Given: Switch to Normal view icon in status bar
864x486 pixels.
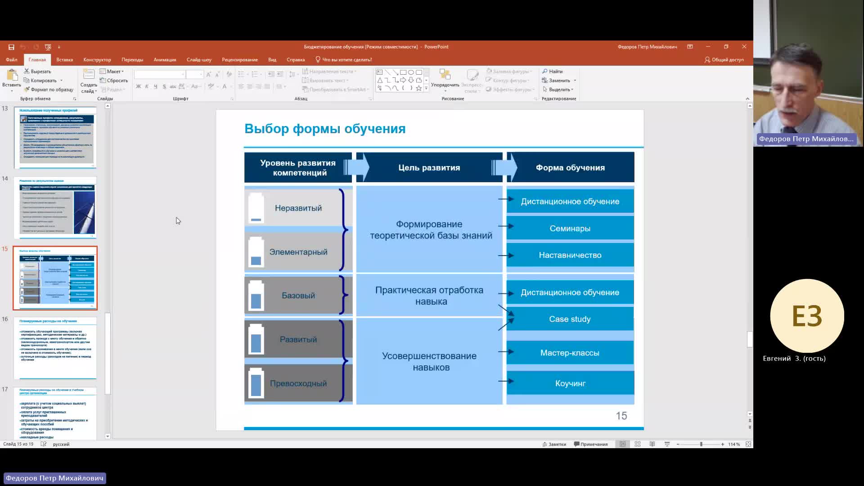Looking at the screenshot, I should (623, 444).
